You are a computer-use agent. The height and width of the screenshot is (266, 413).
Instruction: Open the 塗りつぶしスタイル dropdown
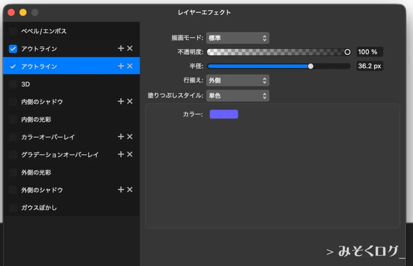click(x=238, y=95)
